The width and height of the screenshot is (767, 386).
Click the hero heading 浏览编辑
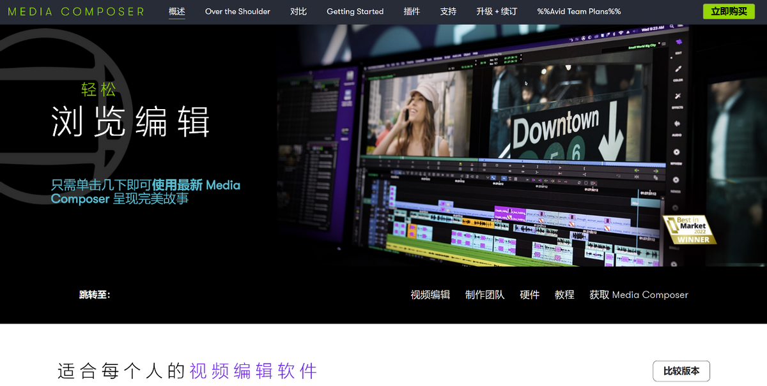(130, 121)
